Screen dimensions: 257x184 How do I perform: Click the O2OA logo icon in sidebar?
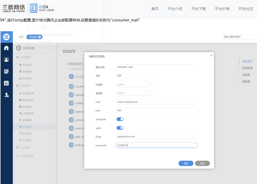[x=6, y=37]
